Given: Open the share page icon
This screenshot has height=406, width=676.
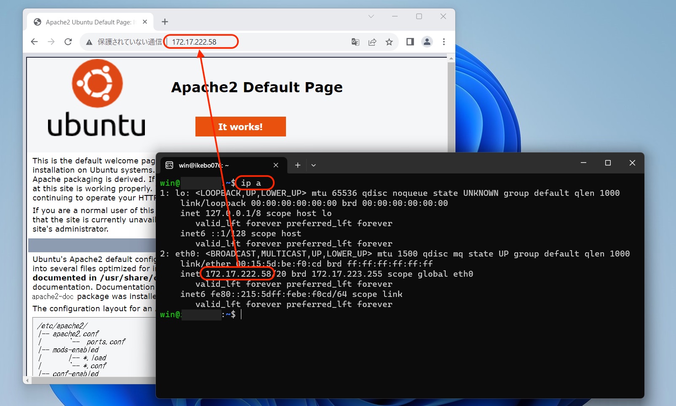Looking at the screenshot, I should pyautogui.click(x=372, y=42).
